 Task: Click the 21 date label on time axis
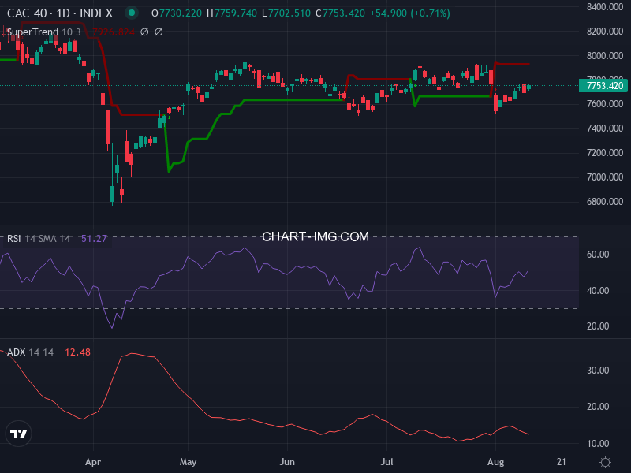(562, 462)
